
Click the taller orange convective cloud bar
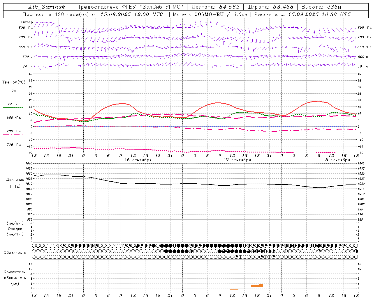(261, 285)
